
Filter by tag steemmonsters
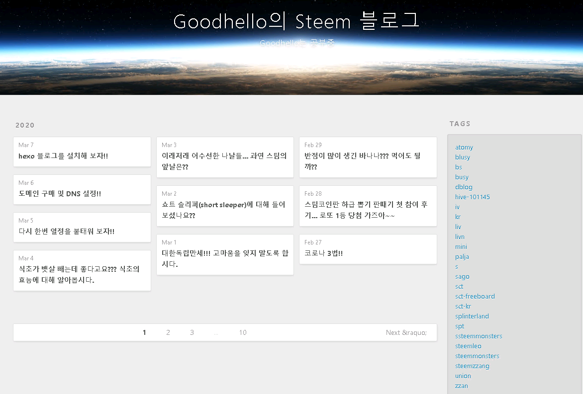click(x=477, y=356)
